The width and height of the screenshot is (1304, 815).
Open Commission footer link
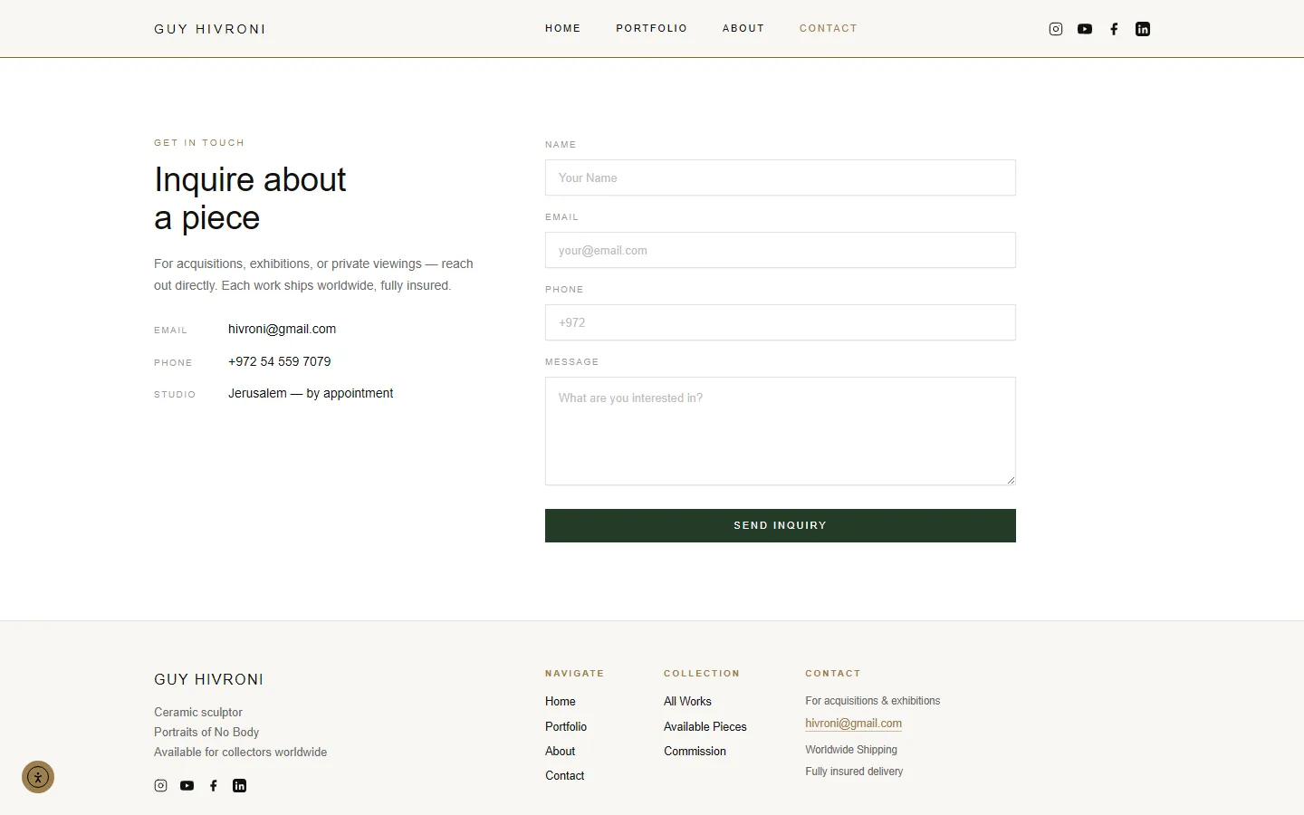point(695,751)
